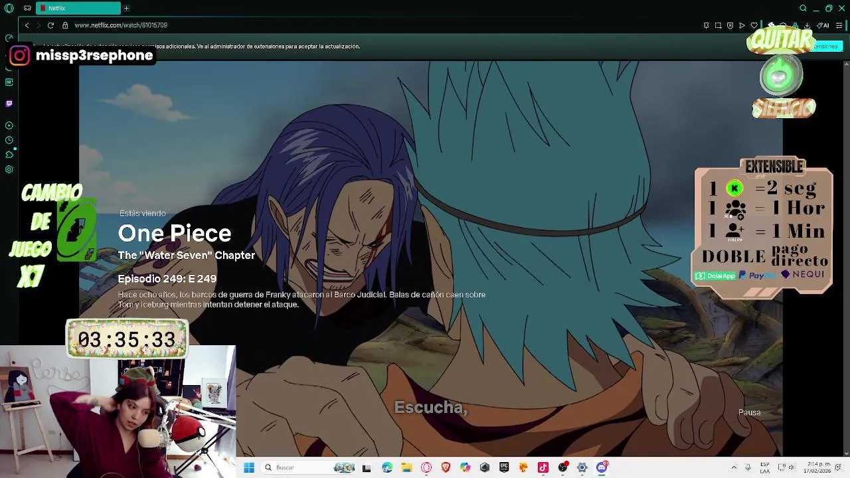The height and width of the screenshot is (478, 850).
Task: Click the microphone tray icon
Action: pyautogui.click(x=748, y=467)
